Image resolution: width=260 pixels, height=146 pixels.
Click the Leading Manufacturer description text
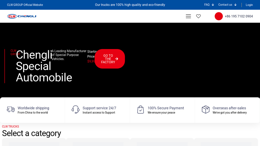click(69, 55)
